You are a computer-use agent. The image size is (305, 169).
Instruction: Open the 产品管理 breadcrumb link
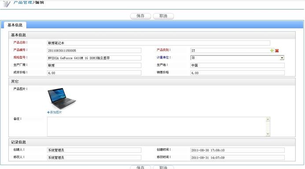coord(22,2)
